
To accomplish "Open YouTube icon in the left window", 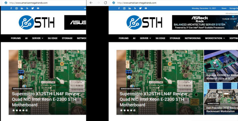I will click(x=37, y=8).
